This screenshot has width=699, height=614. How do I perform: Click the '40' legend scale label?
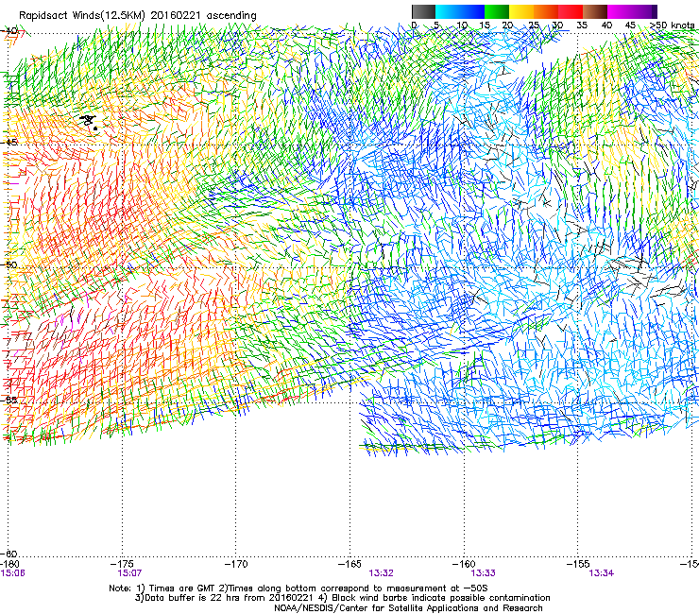coord(606,26)
